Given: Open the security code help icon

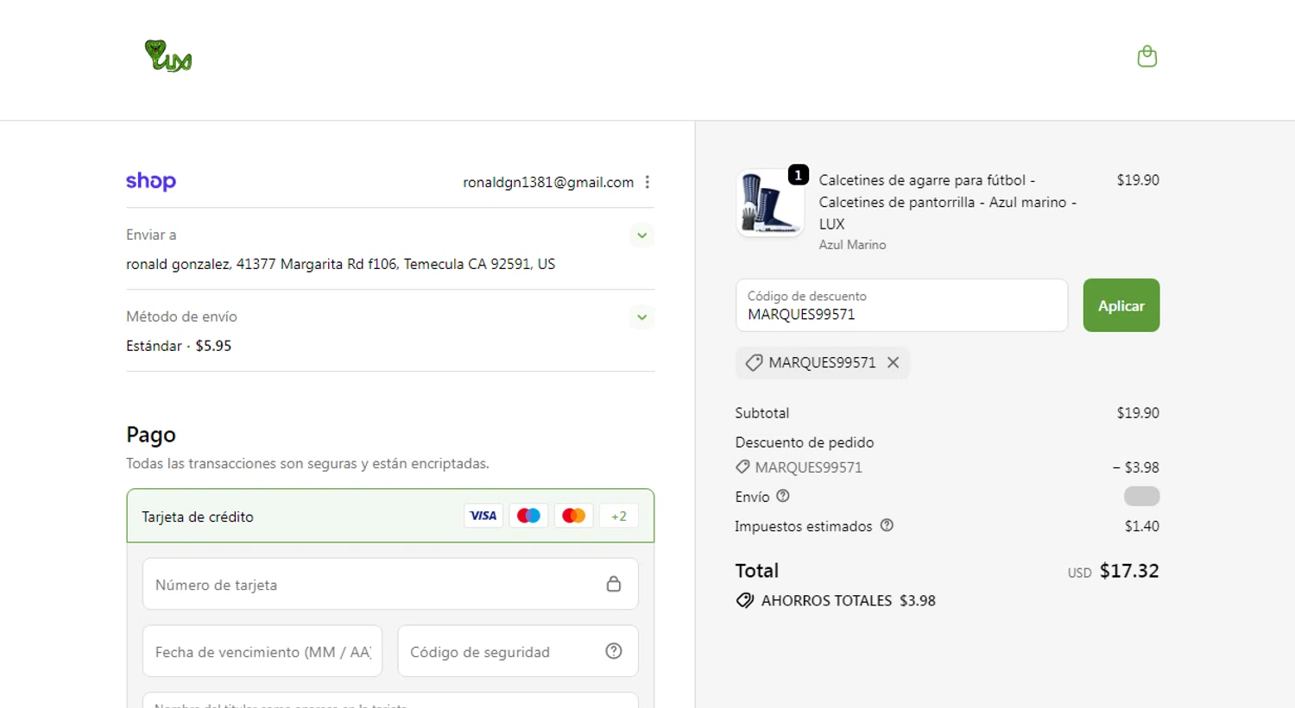Looking at the screenshot, I should pyautogui.click(x=614, y=651).
